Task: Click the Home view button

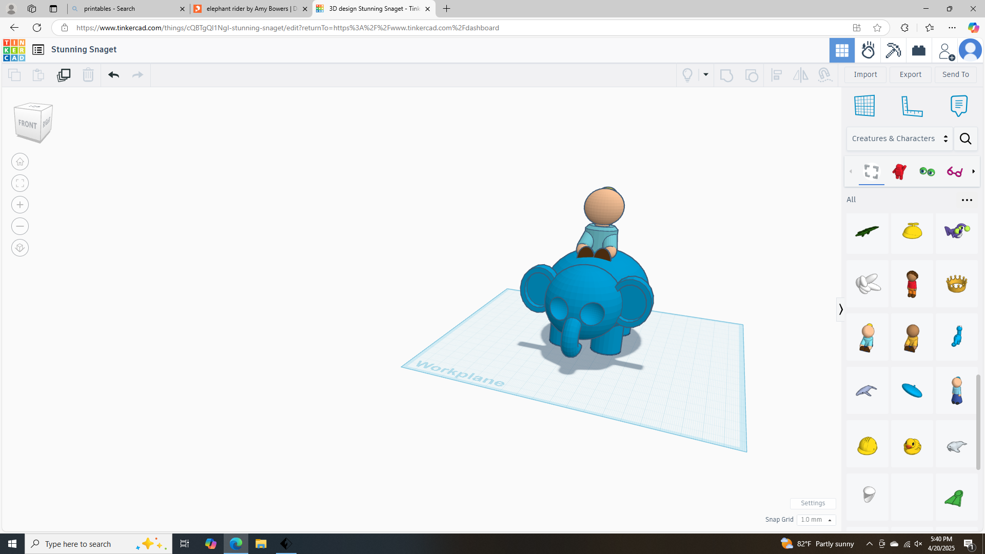Action: tap(20, 162)
